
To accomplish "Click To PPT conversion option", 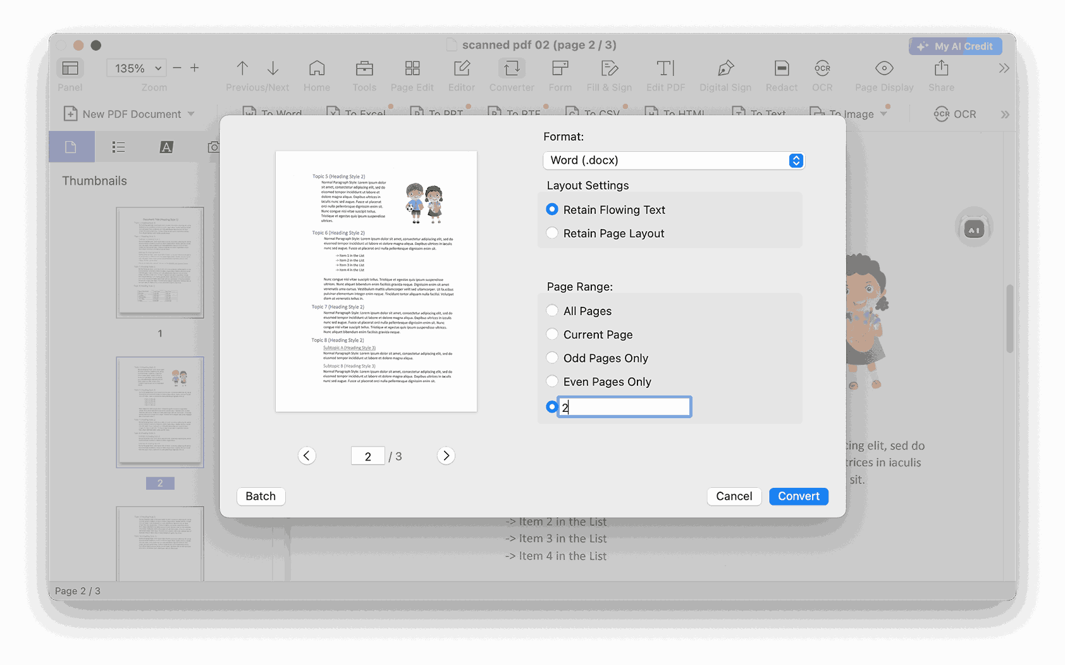I will [x=437, y=113].
